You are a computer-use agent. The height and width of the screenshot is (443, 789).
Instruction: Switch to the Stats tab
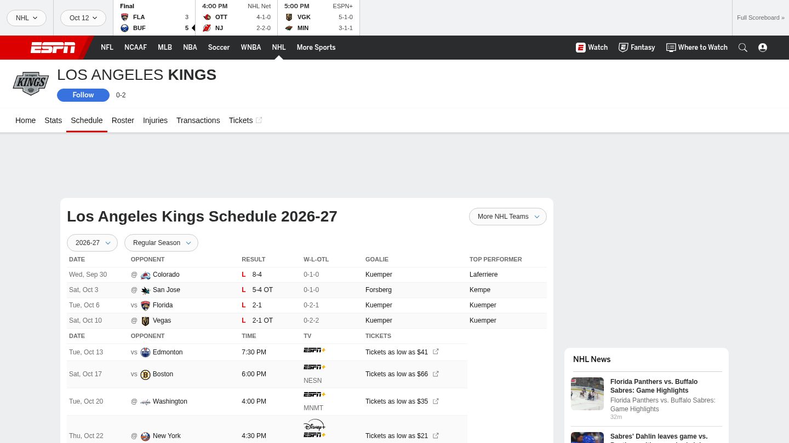tap(53, 120)
